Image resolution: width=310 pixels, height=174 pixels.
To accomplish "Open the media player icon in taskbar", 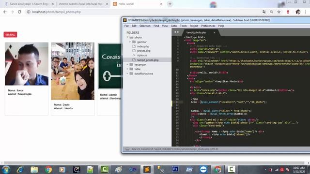I will tap(62, 170).
